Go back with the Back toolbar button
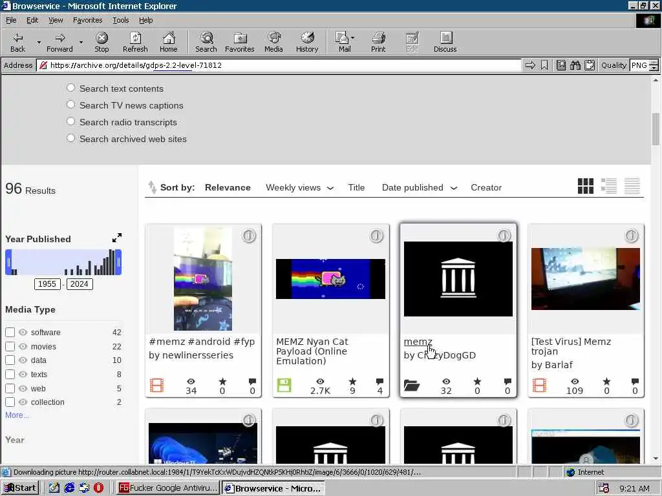662x496 pixels. 17,43
